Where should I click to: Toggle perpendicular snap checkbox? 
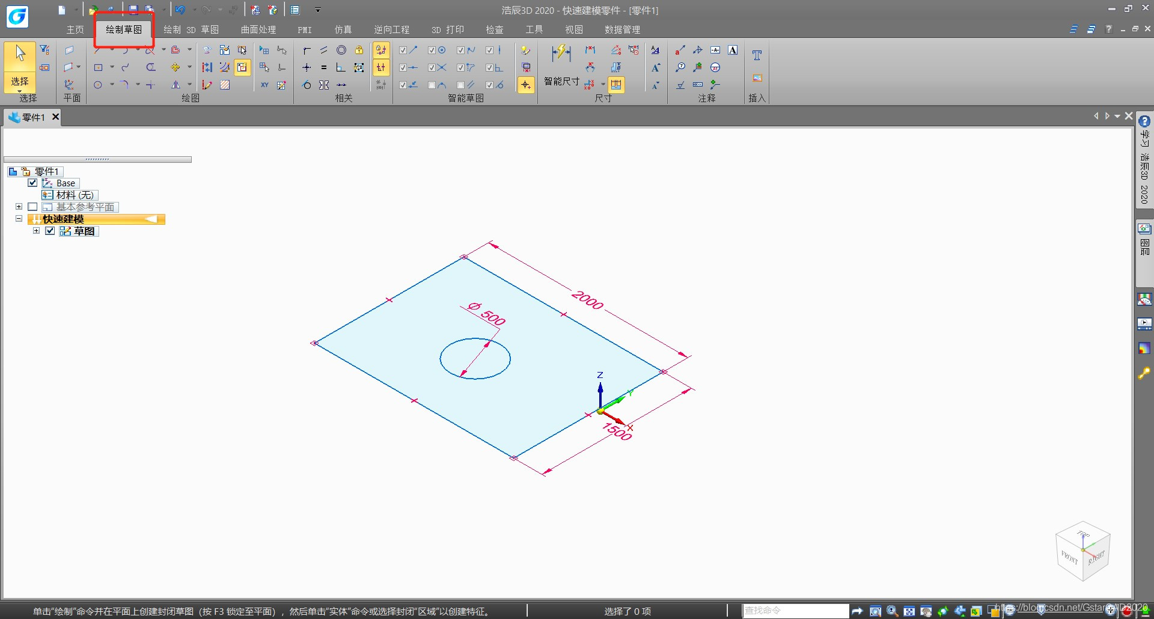490,67
